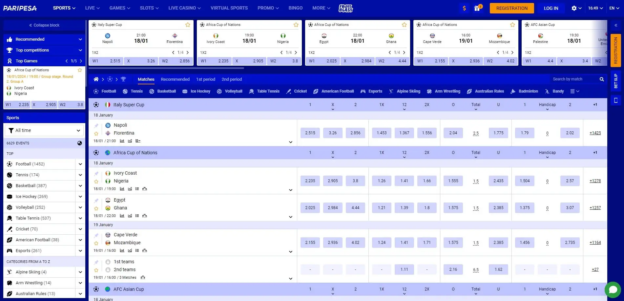Expand the Football (1452) sidebar category
Image resolution: width=624 pixels, height=301 pixels.
pyautogui.click(x=80, y=164)
